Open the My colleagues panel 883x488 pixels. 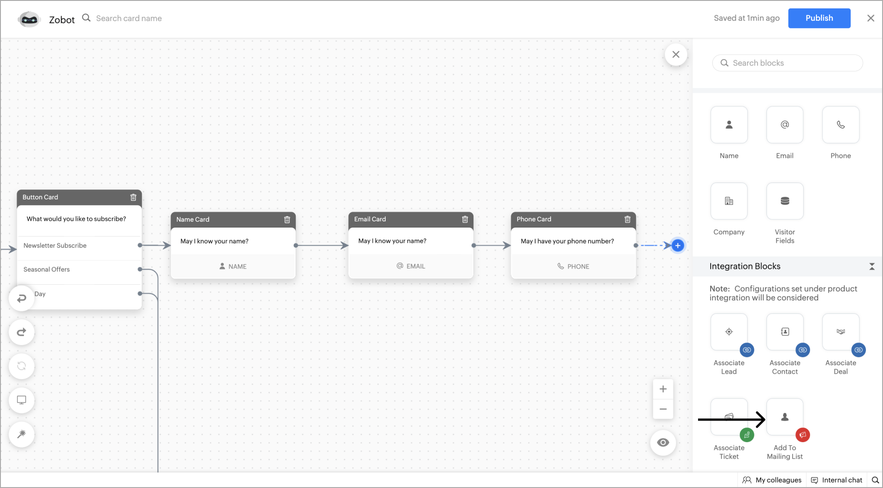(x=771, y=479)
